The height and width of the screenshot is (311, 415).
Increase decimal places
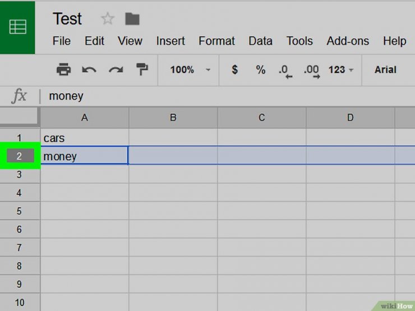[x=311, y=71]
